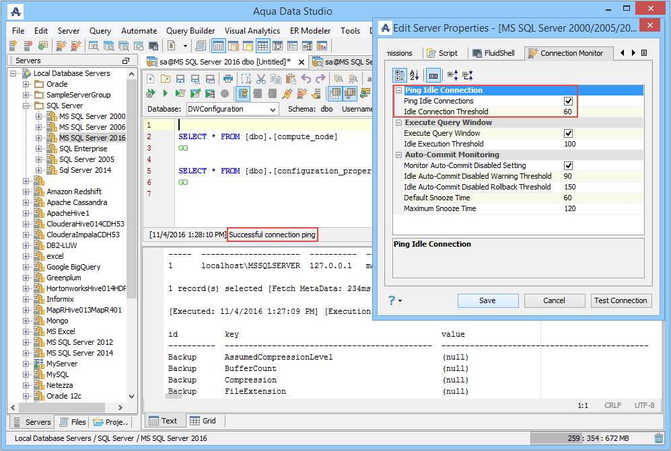Uncheck the Ping Idle Connections checkbox

coord(568,101)
